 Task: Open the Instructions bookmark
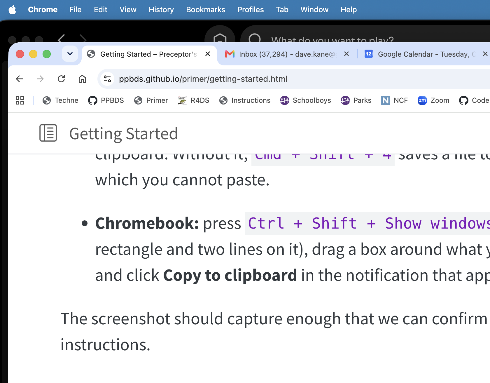coord(245,100)
